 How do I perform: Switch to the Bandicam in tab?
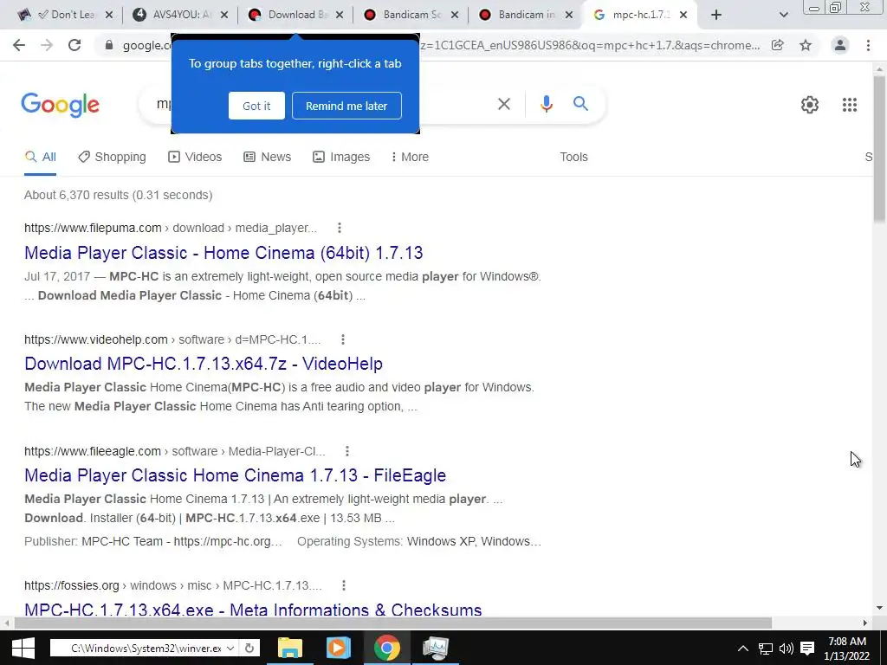click(x=526, y=15)
